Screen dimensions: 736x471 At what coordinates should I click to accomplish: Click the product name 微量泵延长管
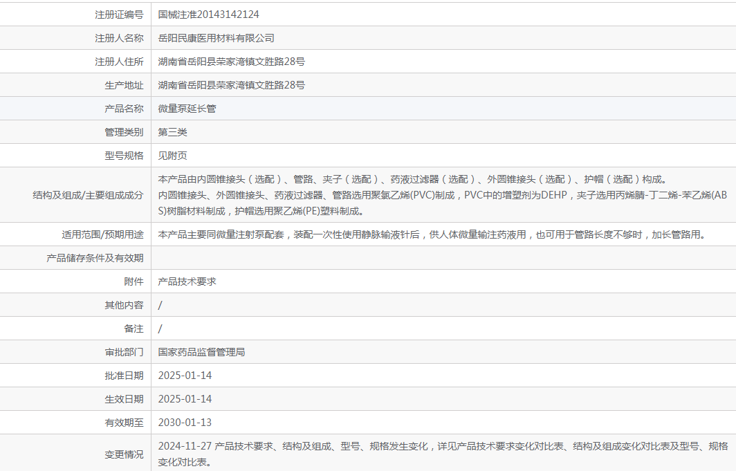[187, 109]
